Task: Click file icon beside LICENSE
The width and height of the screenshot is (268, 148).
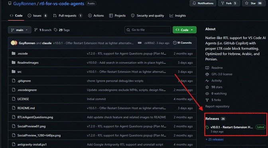Action: coord(14,99)
